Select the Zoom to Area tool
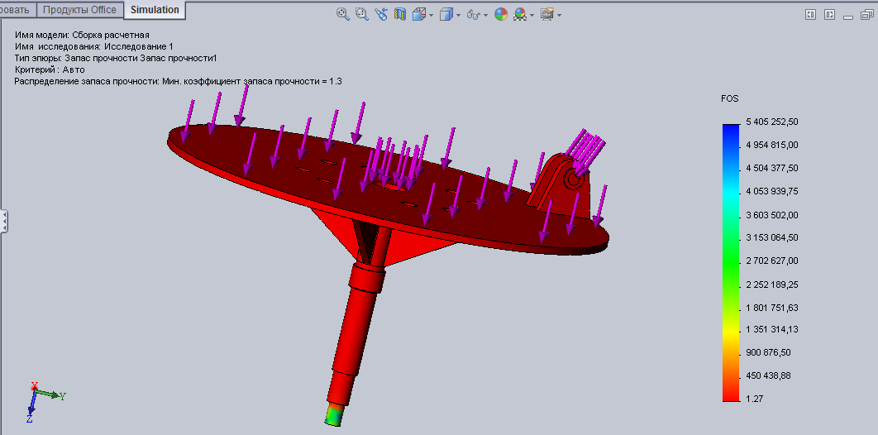Viewport: 878px width, 435px height. point(362,14)
